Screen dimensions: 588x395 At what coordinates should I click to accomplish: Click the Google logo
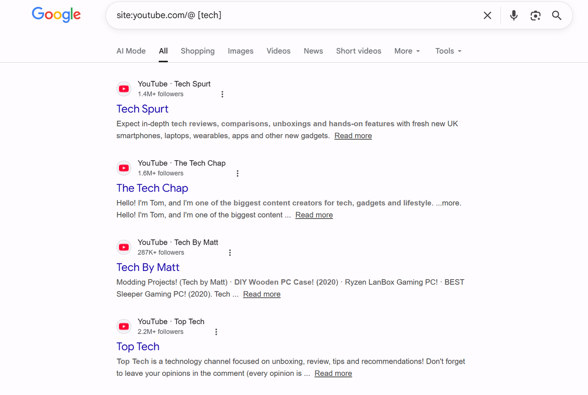coord(56,15)
